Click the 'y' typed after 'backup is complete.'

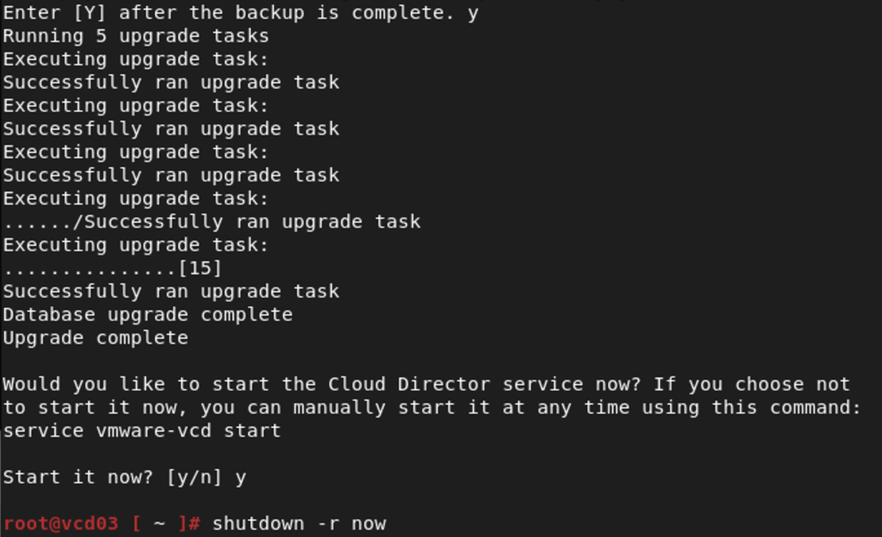pos(473,14)
